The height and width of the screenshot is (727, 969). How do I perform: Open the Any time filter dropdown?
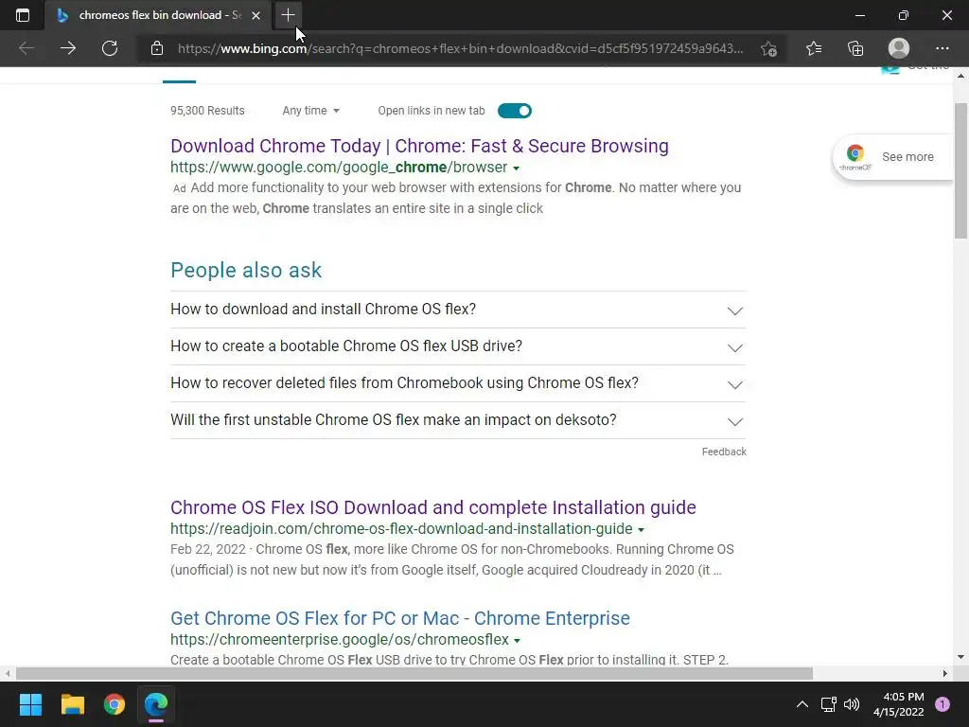tap(310, 111)
